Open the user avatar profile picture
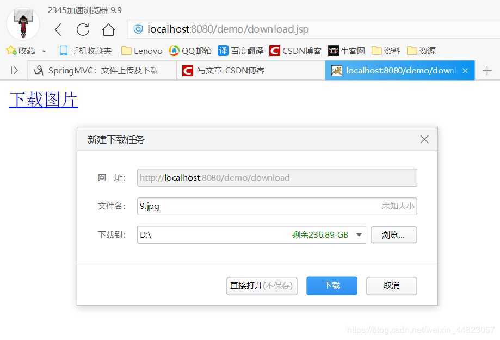 point(23,23)
